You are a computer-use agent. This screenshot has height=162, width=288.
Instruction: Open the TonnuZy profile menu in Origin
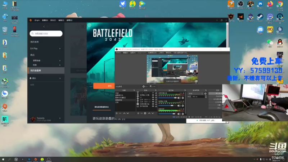(46, 119)
